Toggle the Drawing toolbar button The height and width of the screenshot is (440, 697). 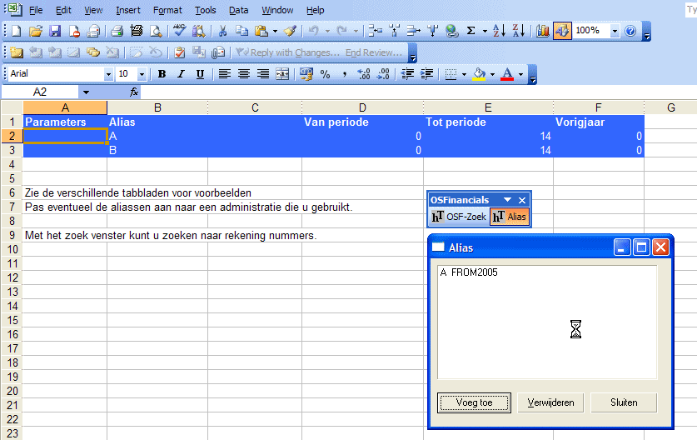(562, 31)
